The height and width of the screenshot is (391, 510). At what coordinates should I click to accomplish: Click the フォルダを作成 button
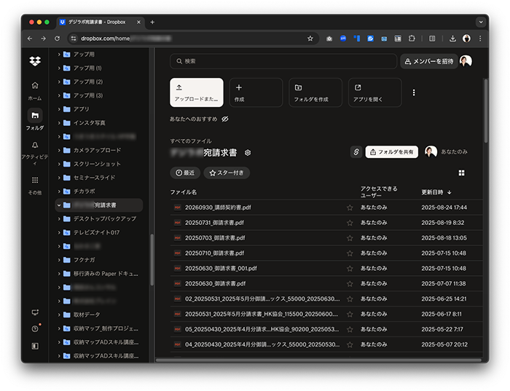pyautogui.click(x=315, y=92)
